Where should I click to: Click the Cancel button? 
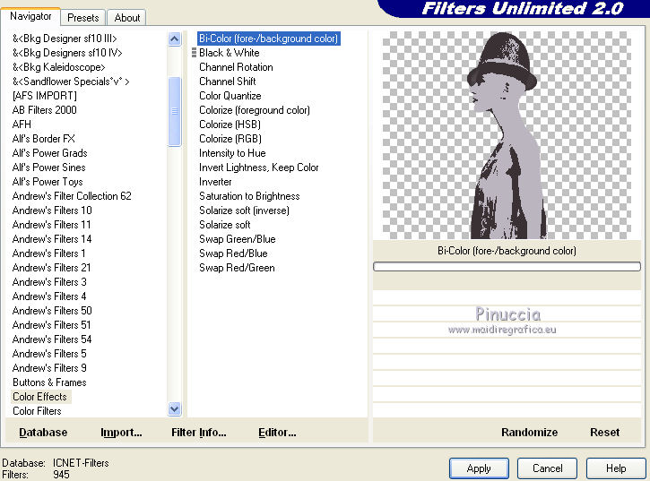coord(547,468)
